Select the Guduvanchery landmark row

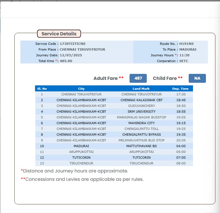point(141,106)
